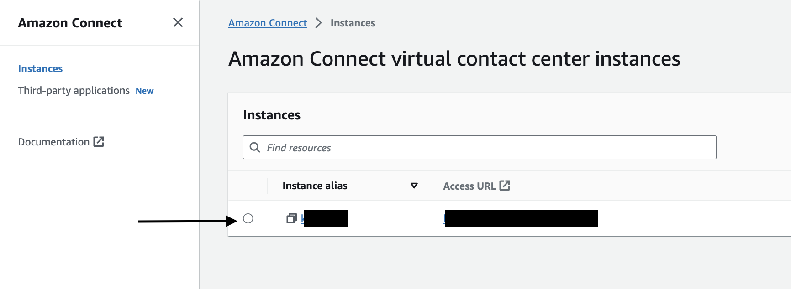Click divider between Instance alias and Access URL
The width and height of the screenshot is (791, 289).
click(428, 186)
